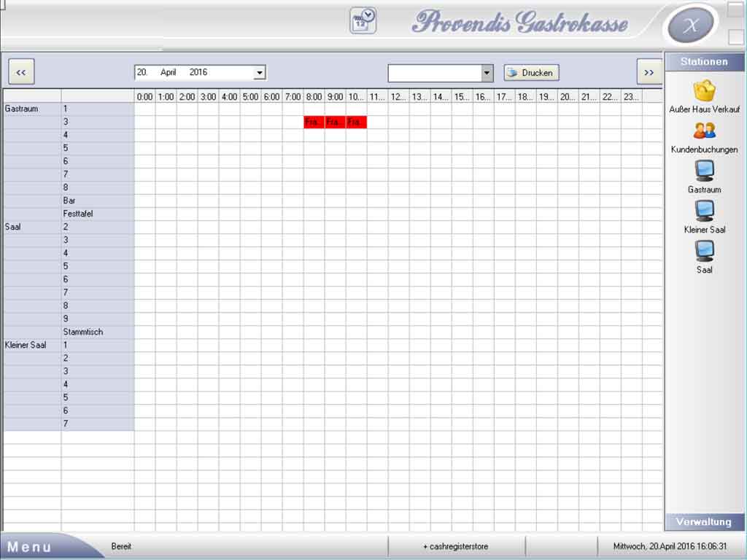This screenshot has height=560, width=747.
Task: Click the empty combo box field
Action: (435, 73)
